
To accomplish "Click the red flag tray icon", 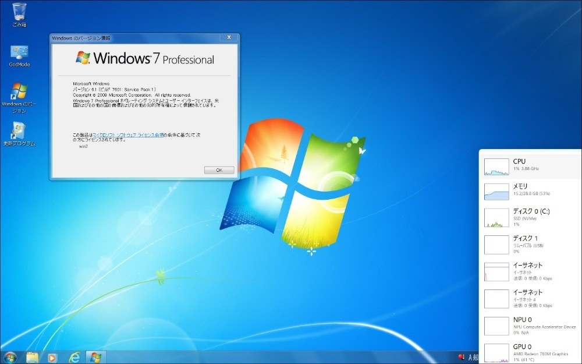I will coord(462,357).
